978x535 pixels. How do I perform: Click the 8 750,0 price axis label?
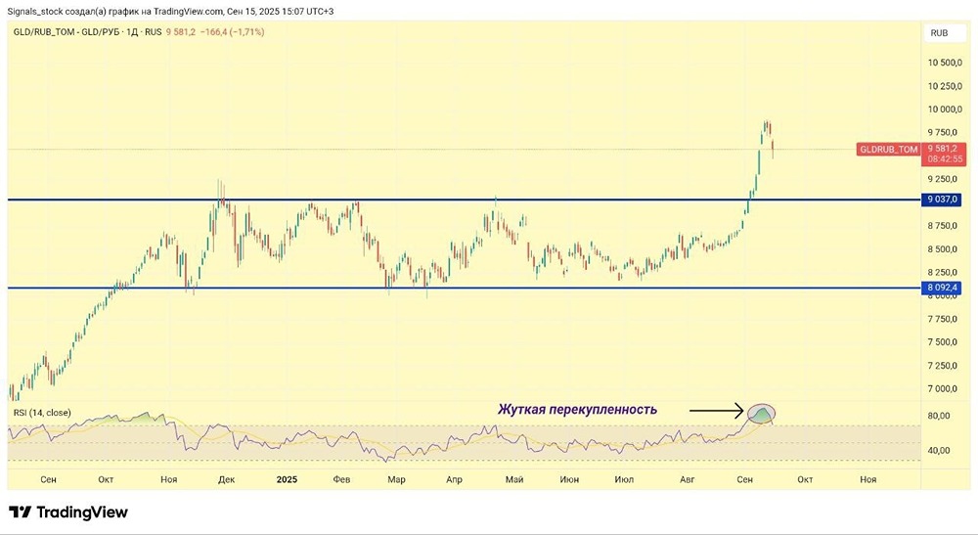point(942,226)
